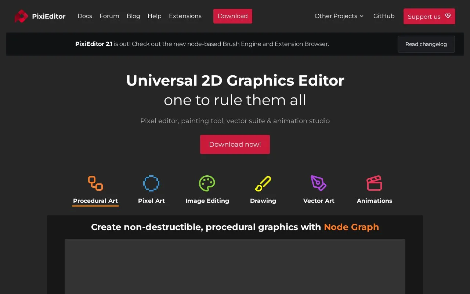Click the Other Projects menu label
Viewport: 470px width, 294px height.
(336, 16)
